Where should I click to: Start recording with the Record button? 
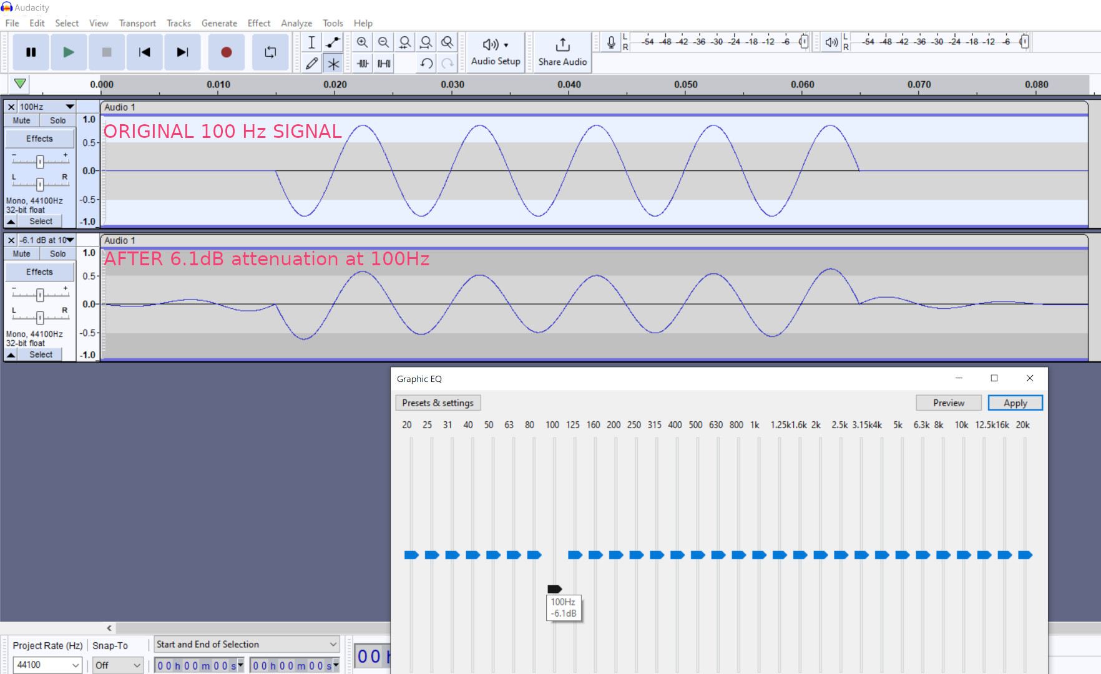(227, 52)
